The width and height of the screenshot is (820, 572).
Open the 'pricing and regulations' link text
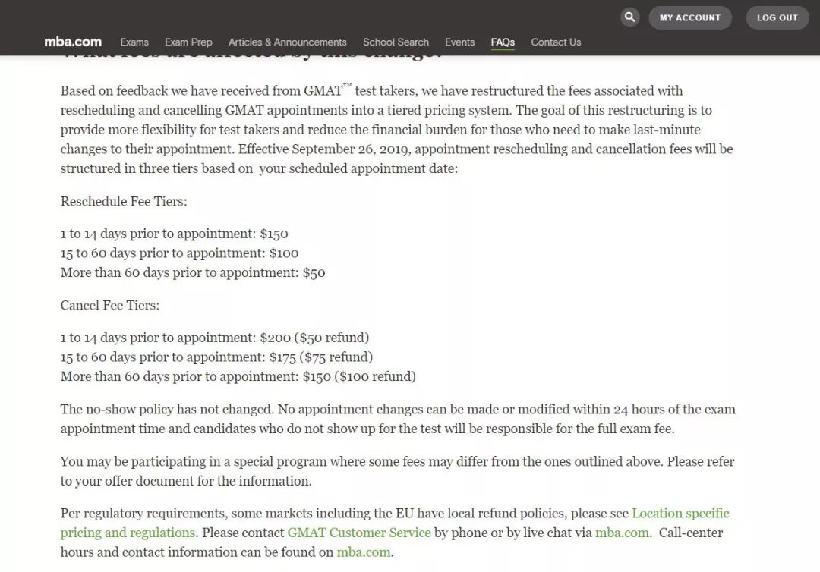pyautogui.click(x=128, y=533)
